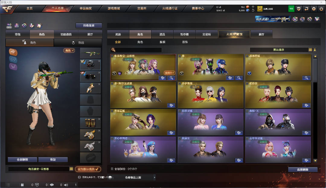326x188 pixels.
Task: Select the blue mask camp icon
Action: click(13, 59)
